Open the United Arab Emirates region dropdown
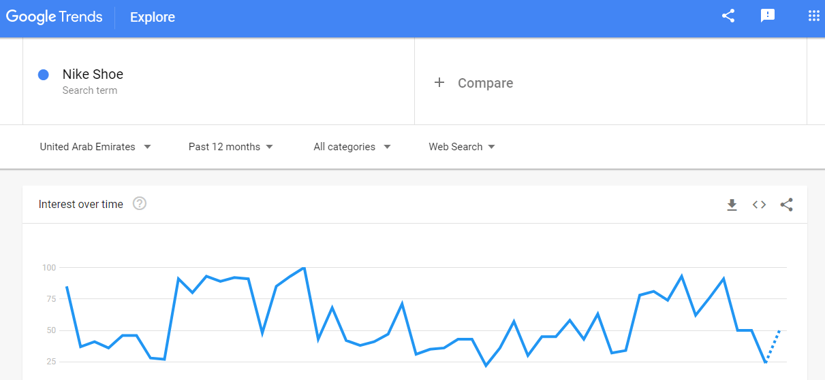Viewport: 825px width, 380px height. tap(95, 147)
